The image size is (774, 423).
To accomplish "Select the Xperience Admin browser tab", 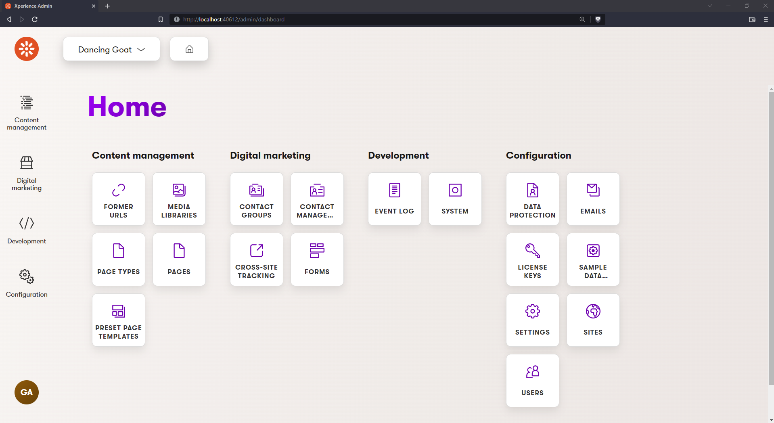I will 49,6.
